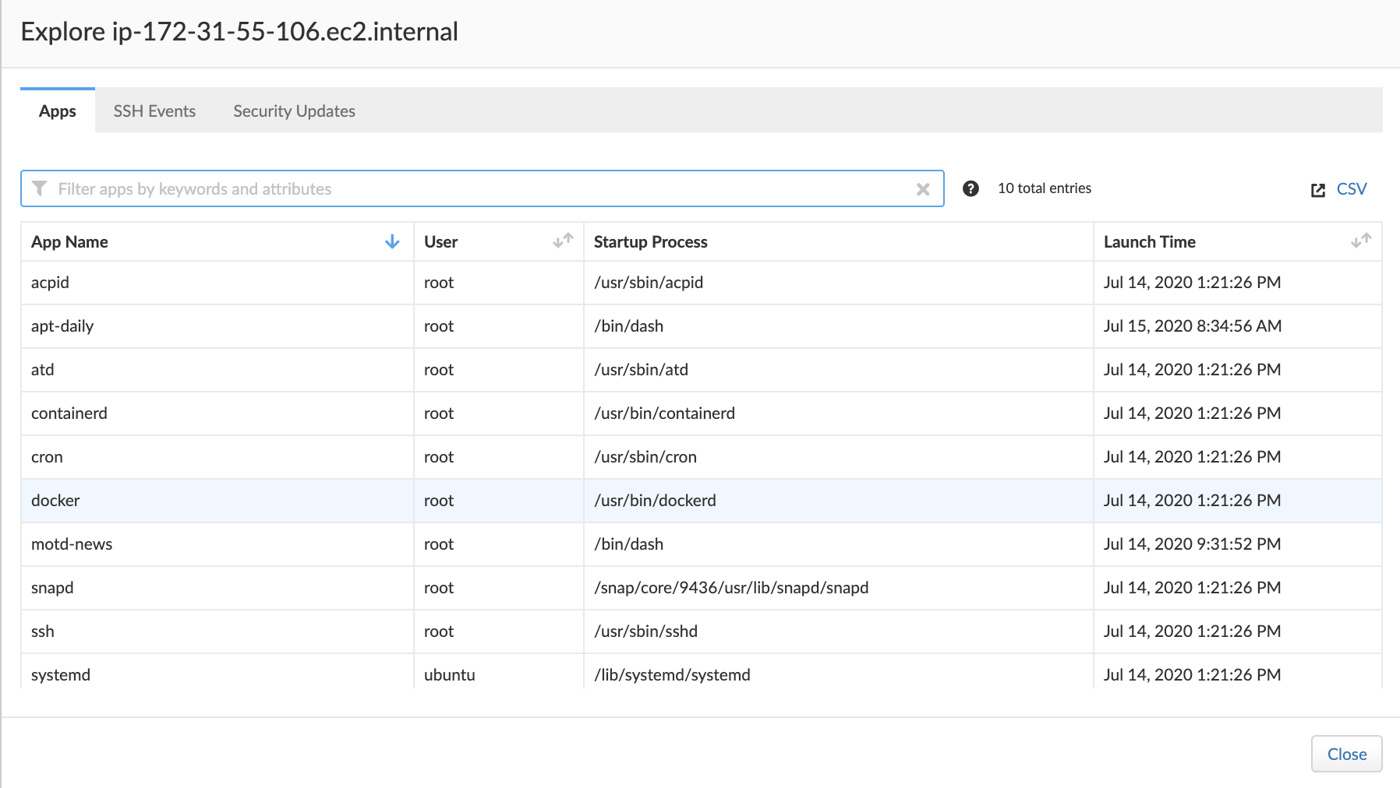Click /bin/dash in apt-daily row

[628, 326]
